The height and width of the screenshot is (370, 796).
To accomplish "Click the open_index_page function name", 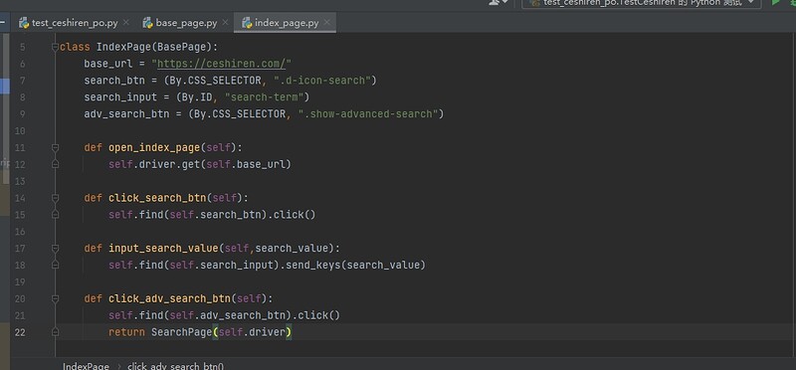I will tap(154, 147).
